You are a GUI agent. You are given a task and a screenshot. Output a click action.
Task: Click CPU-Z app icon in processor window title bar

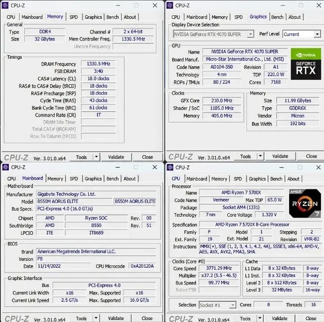tap(170, 167)
